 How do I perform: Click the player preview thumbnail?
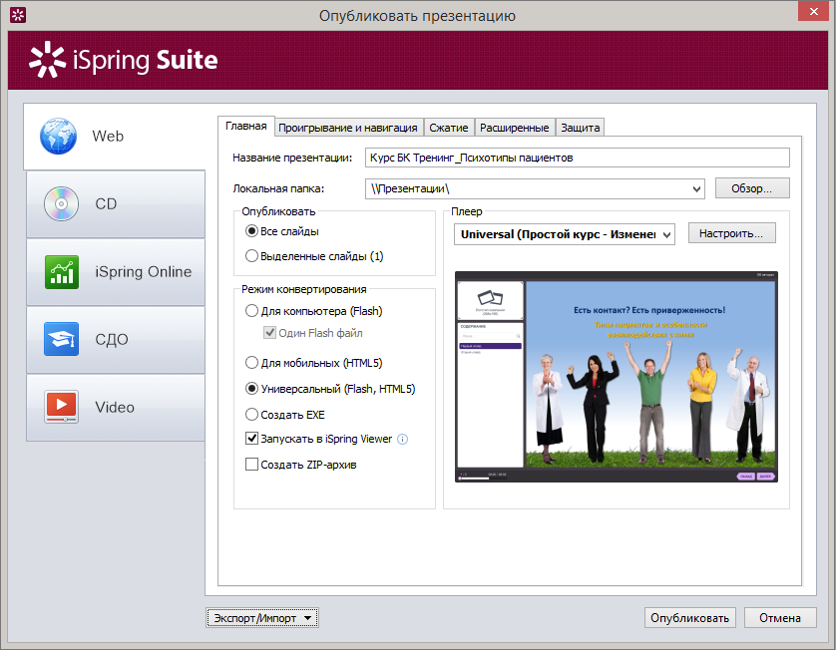coord(616,377)
